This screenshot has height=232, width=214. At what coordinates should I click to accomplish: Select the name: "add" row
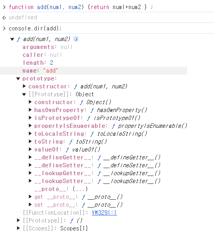point(93,71)
